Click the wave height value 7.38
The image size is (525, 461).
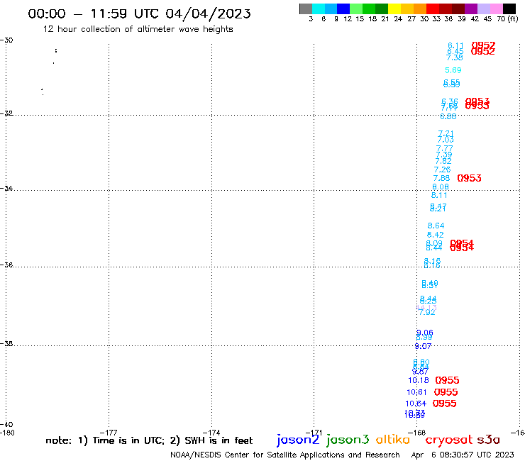(455, 57)
